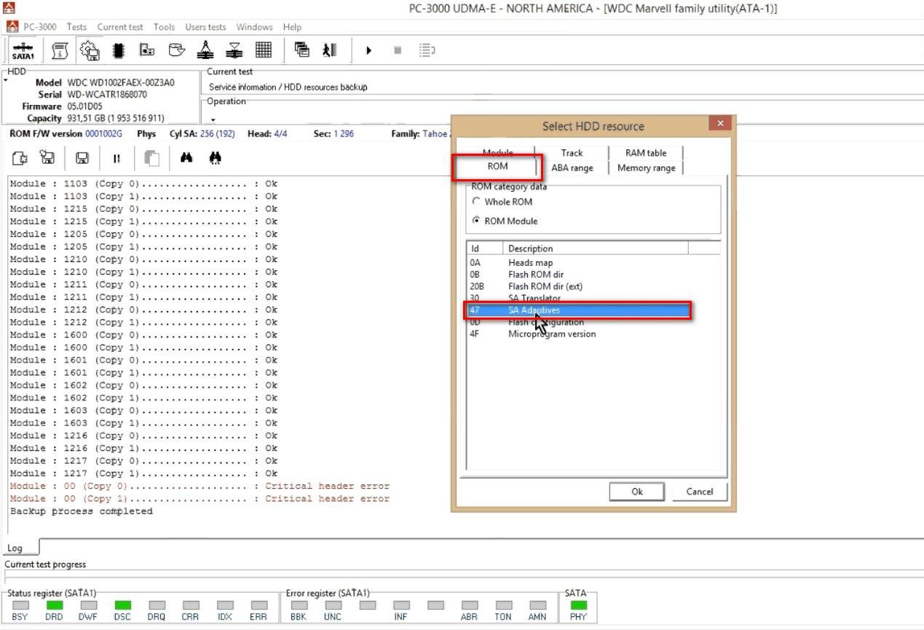Open the Users tests menu

(205, 27)
